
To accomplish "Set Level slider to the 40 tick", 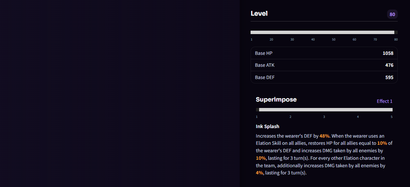I will [x=313, y=32].
